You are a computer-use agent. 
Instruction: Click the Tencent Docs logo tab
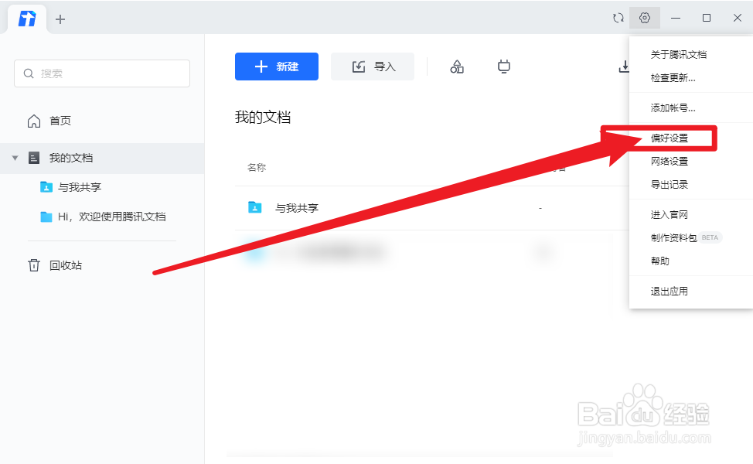tap(27, 19)
